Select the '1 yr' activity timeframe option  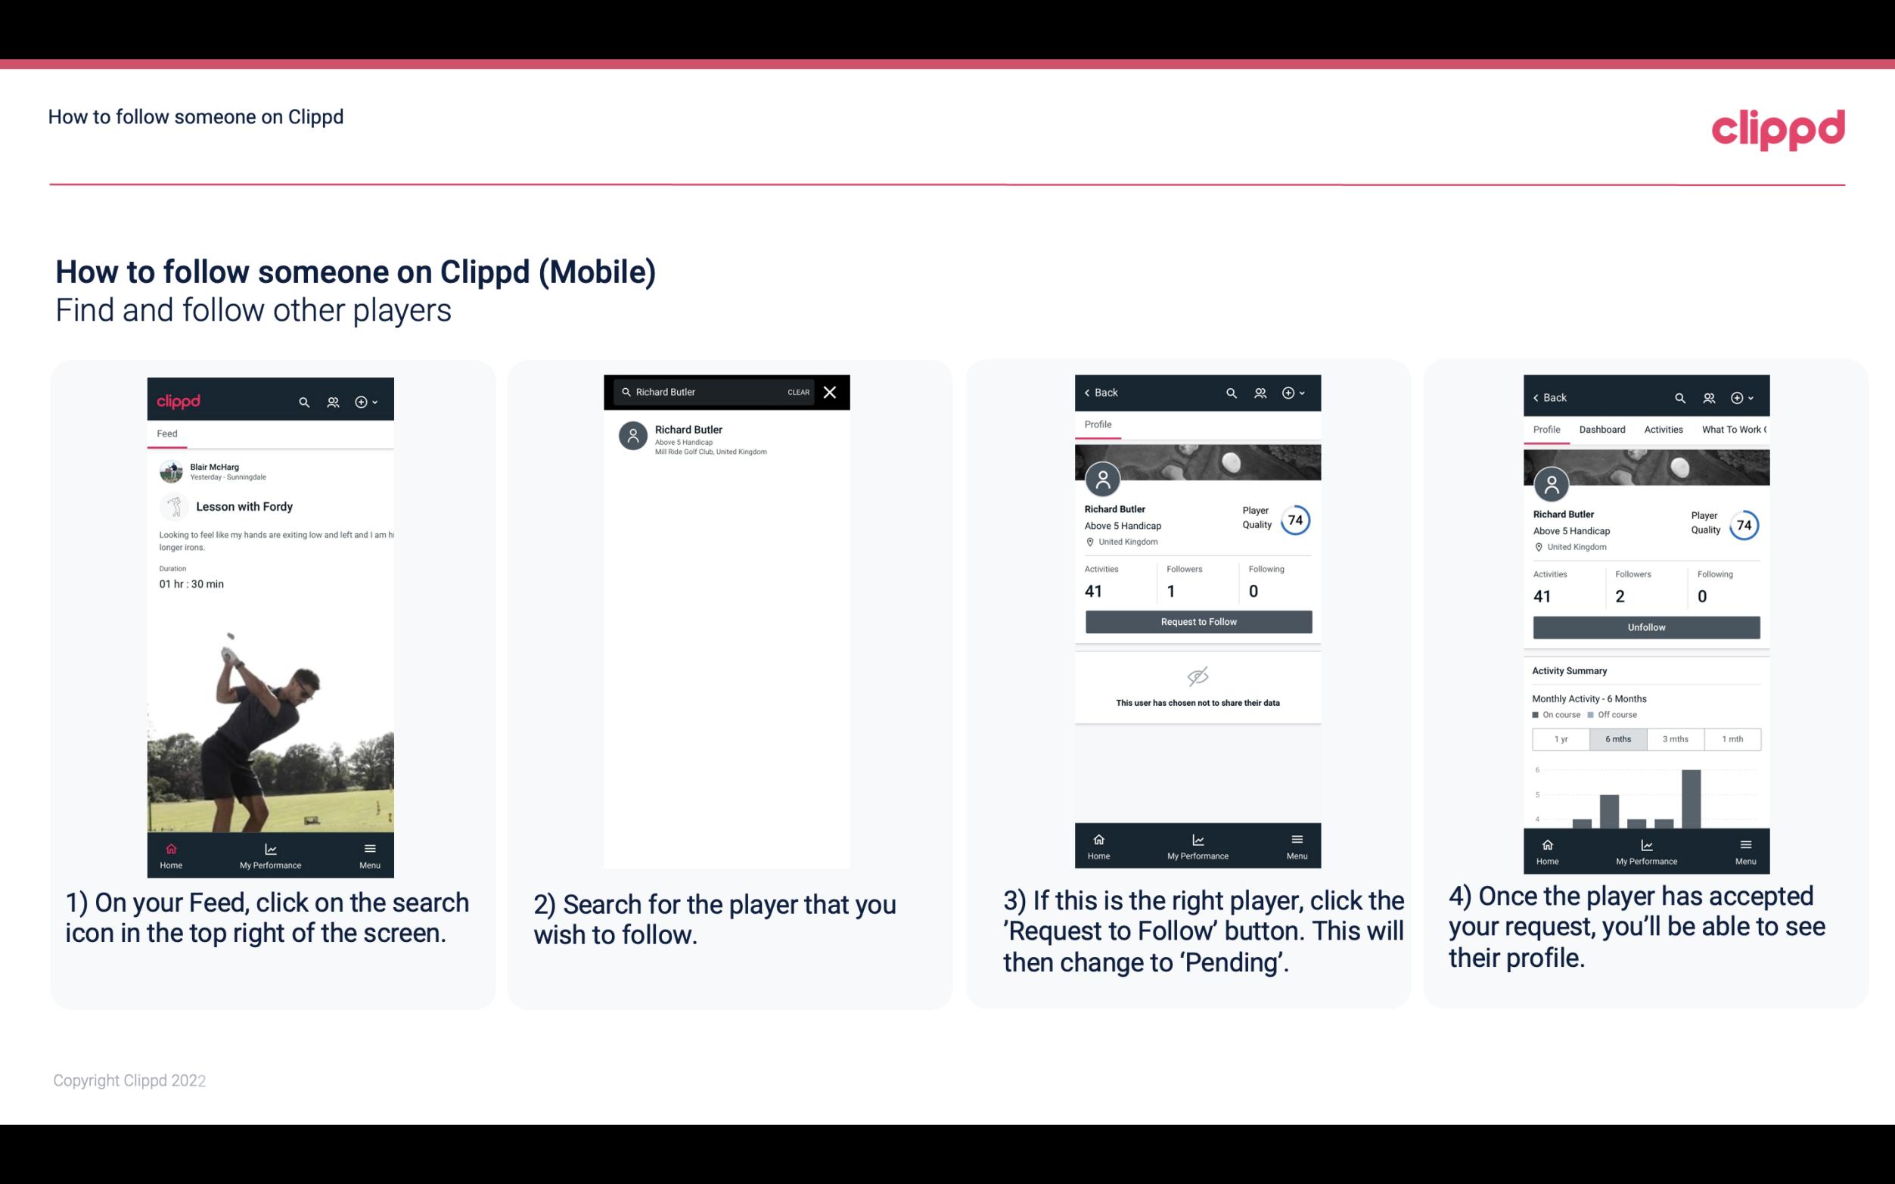(x=1561, y=738)
